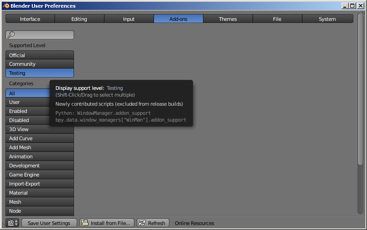Choose the Game Engine category

(40, 175)
